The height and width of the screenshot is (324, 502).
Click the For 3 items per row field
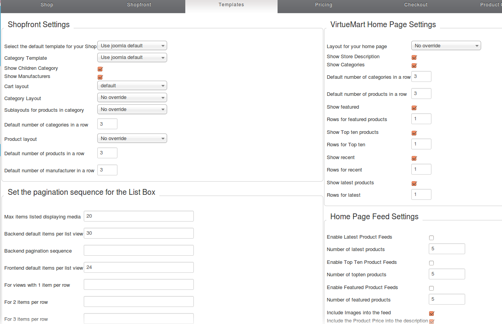139,319
